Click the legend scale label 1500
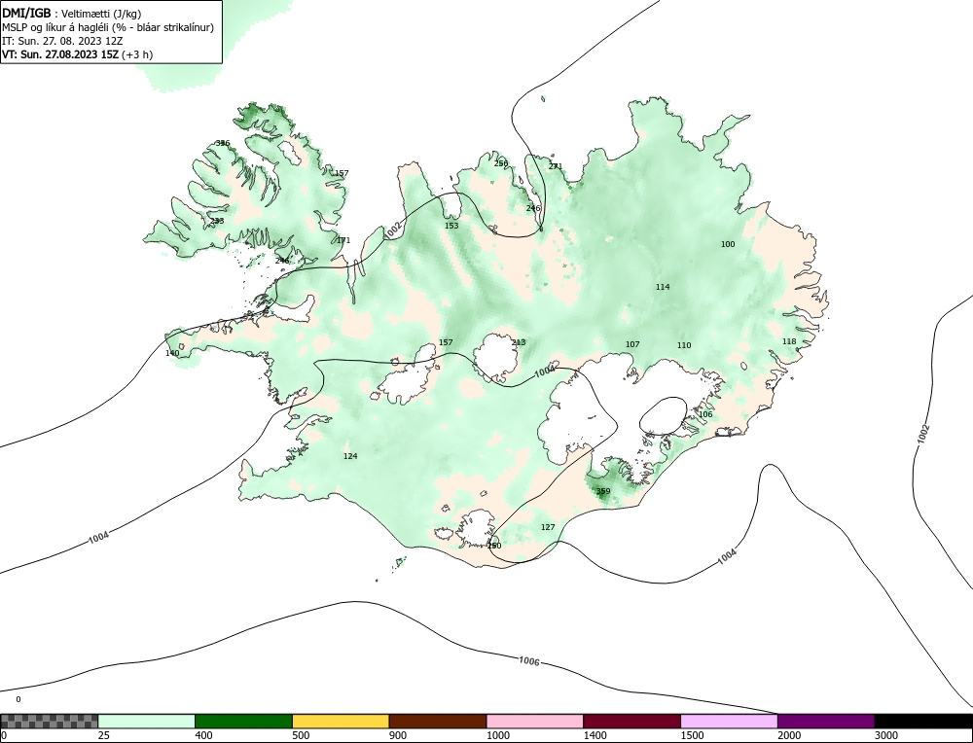The width and height of the screenshot is (973, 743). [x=693, y=735]
